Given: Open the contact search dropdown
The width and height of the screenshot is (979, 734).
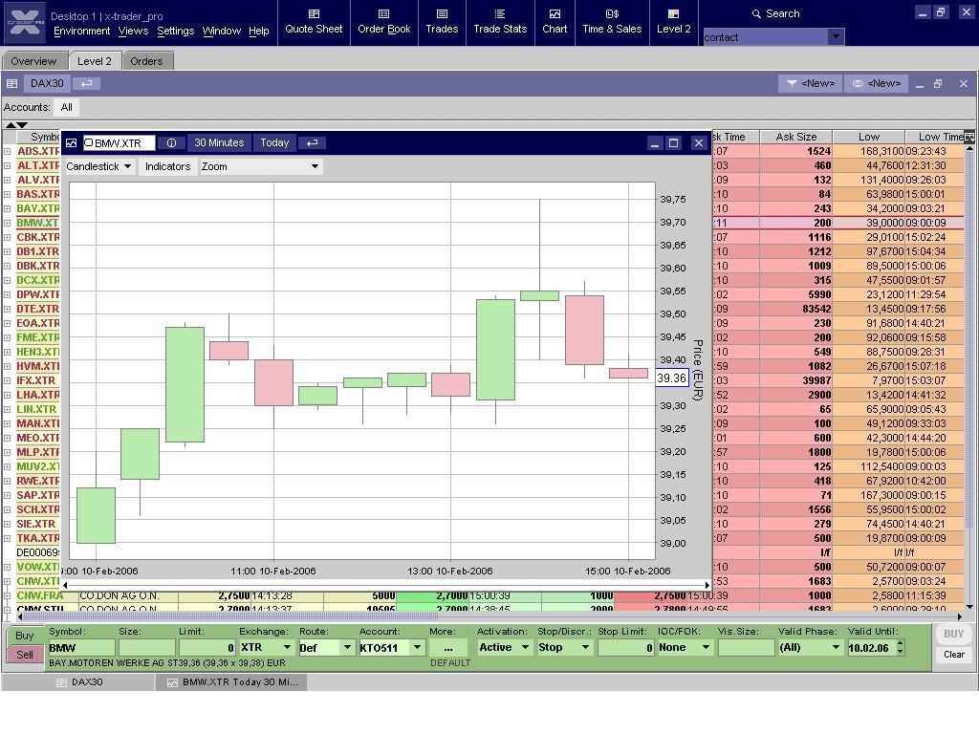Looking at the screenshot, I should click(x=836, y=37).
